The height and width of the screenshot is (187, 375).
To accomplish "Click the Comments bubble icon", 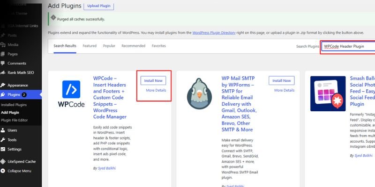I will coord(3,63).
